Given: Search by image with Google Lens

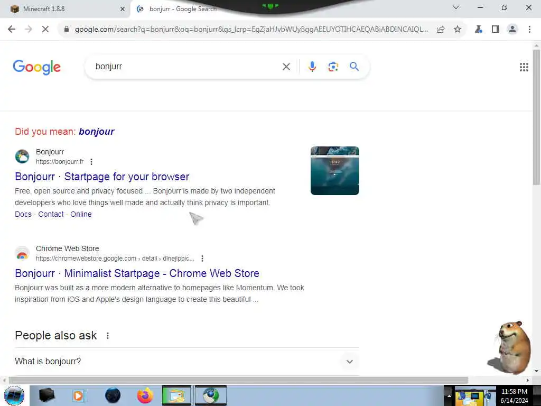Looking at the screenshot, I should pyautogui.click(x=333, y=66).
